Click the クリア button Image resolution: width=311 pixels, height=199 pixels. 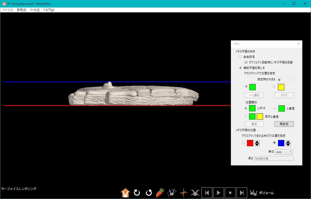click(284, 95)
